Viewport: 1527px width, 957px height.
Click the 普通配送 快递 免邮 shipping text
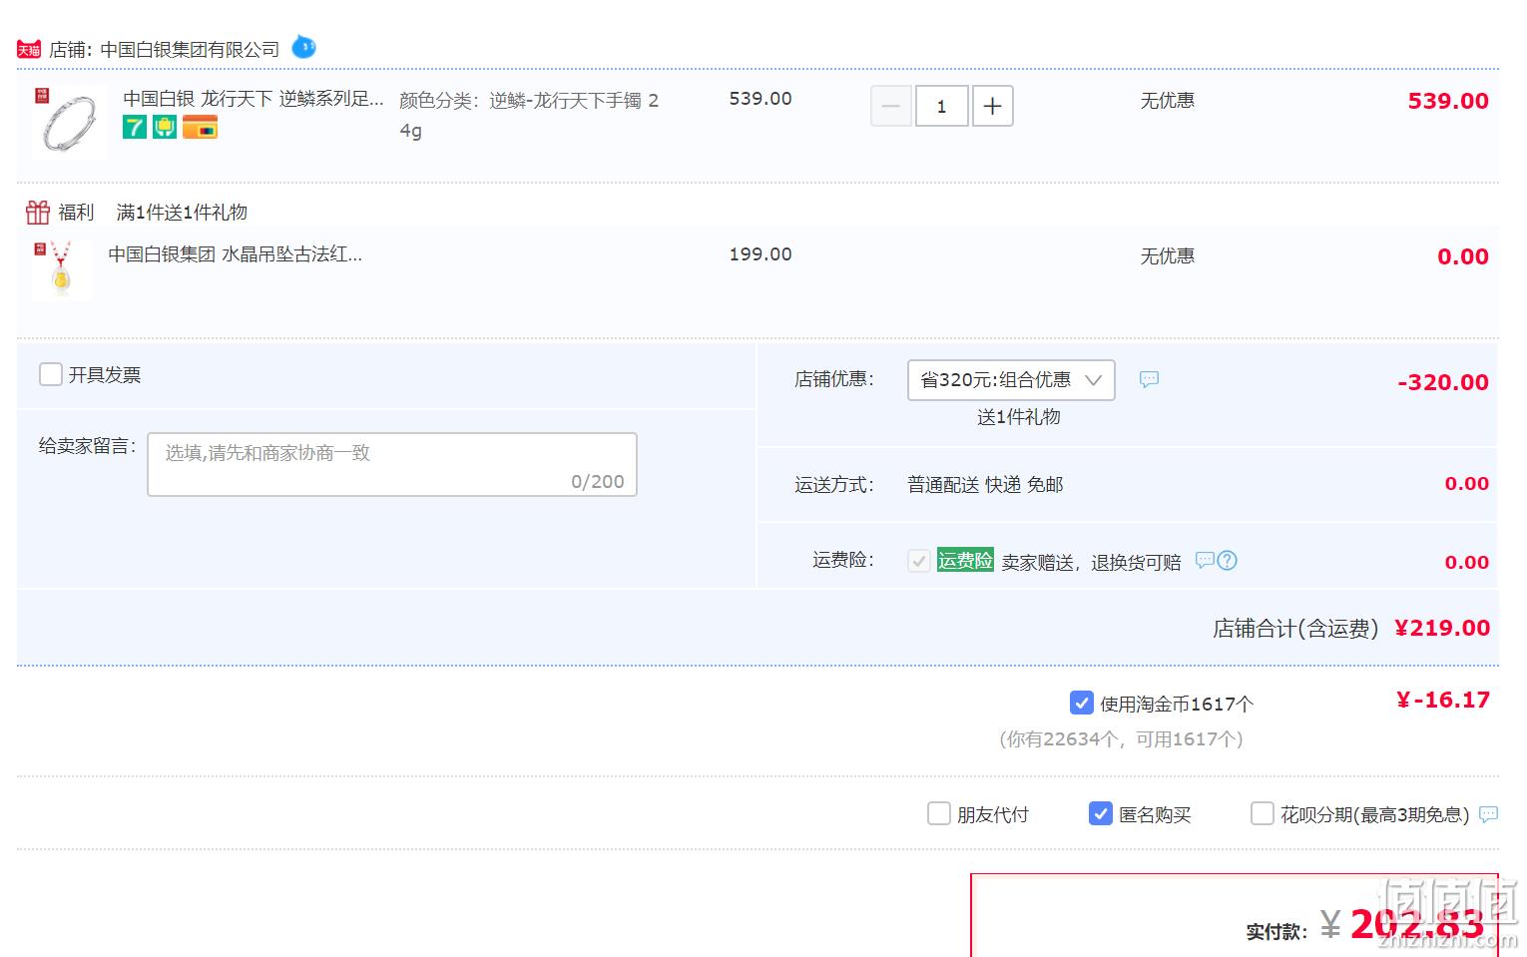pos(985,485)
